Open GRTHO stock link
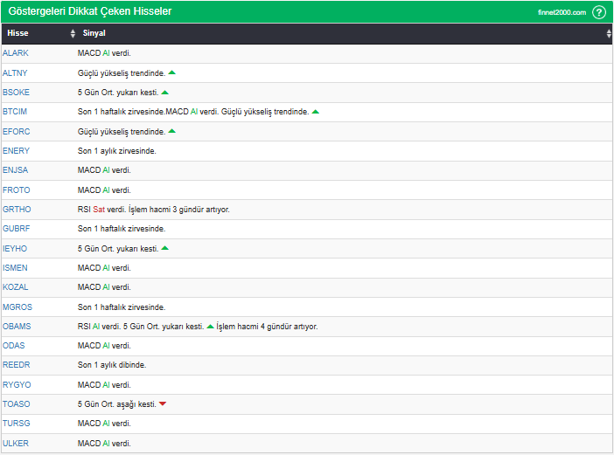The width and height of the screenshot is (614, 455). pyautogui.click(x=17, y=210)
